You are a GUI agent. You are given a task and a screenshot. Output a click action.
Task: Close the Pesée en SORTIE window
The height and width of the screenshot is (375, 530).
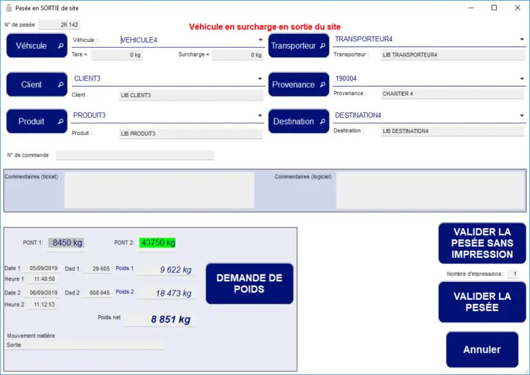click(x=518, y=8)
